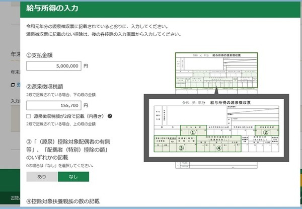Screen dimensions: 302x209
Task: Click the 源泉徴収税額 input field showing 155,700
Action: (x=54, y=105)
